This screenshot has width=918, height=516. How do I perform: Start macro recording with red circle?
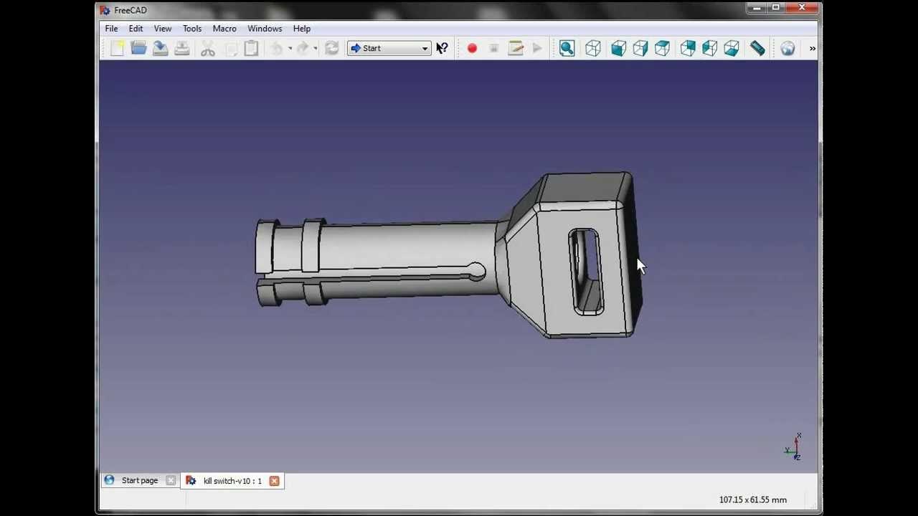tap(472, 48)
